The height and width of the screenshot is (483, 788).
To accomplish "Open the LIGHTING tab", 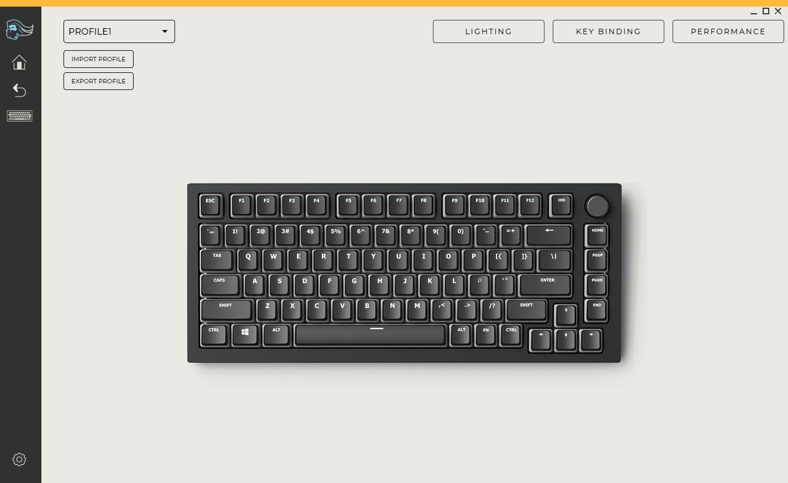I will click(x=489, y=31).
